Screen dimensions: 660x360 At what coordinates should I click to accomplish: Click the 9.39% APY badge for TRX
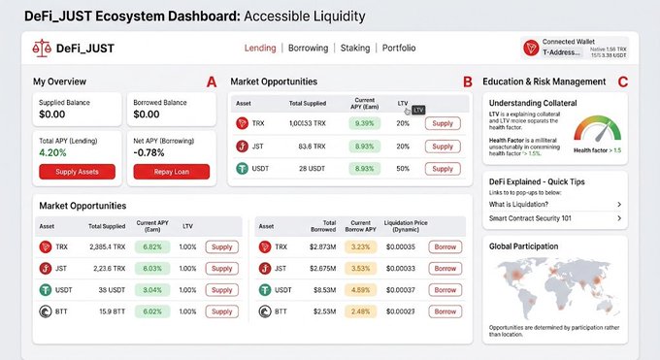365,123
